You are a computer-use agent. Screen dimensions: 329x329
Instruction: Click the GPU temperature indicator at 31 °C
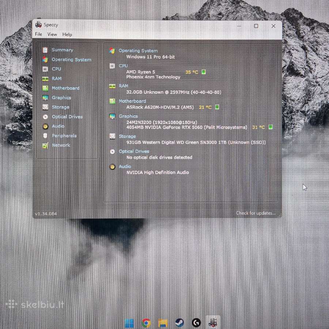point(271,127)
